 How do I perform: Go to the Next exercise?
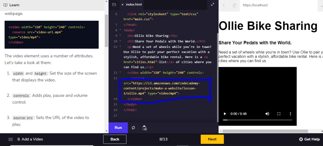coord(212,139)
